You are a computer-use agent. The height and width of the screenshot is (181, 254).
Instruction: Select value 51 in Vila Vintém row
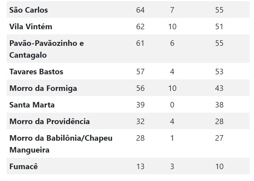[x=219, y=27]
